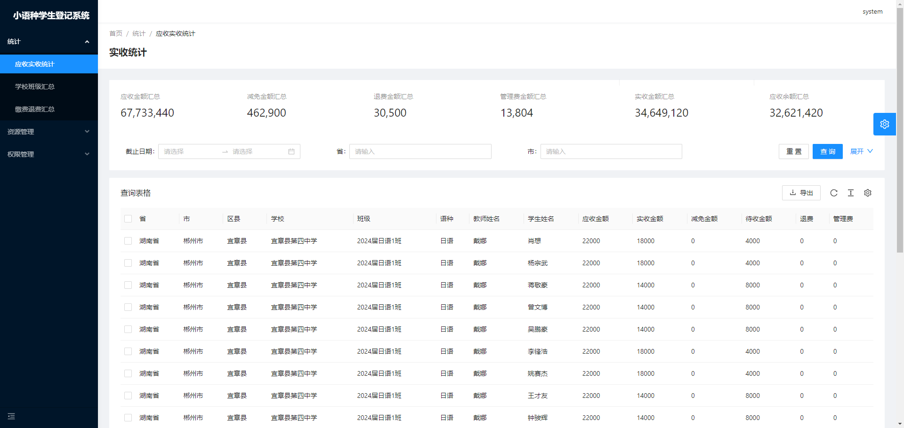
Task: Check the row for student 王才友
Action: 128,396
